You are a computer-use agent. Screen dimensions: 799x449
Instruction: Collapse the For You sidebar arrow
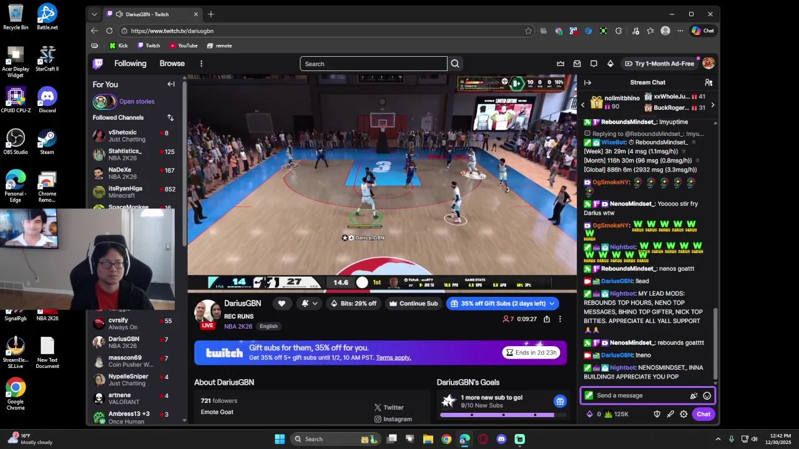tap(171, 84)
